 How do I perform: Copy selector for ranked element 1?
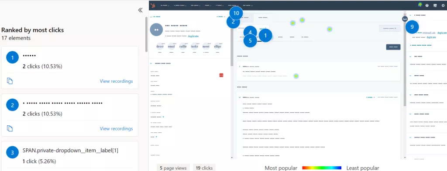[x=10, y=81]
